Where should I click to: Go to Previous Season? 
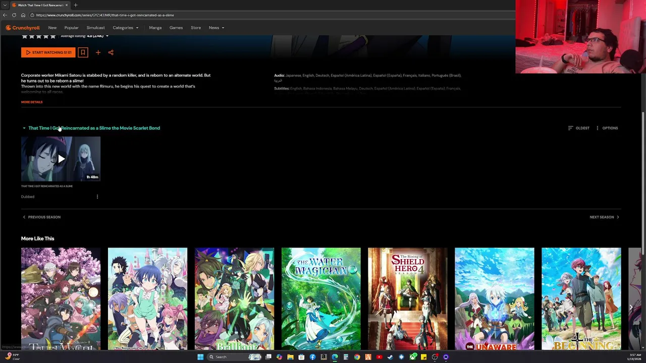(41, 217)
